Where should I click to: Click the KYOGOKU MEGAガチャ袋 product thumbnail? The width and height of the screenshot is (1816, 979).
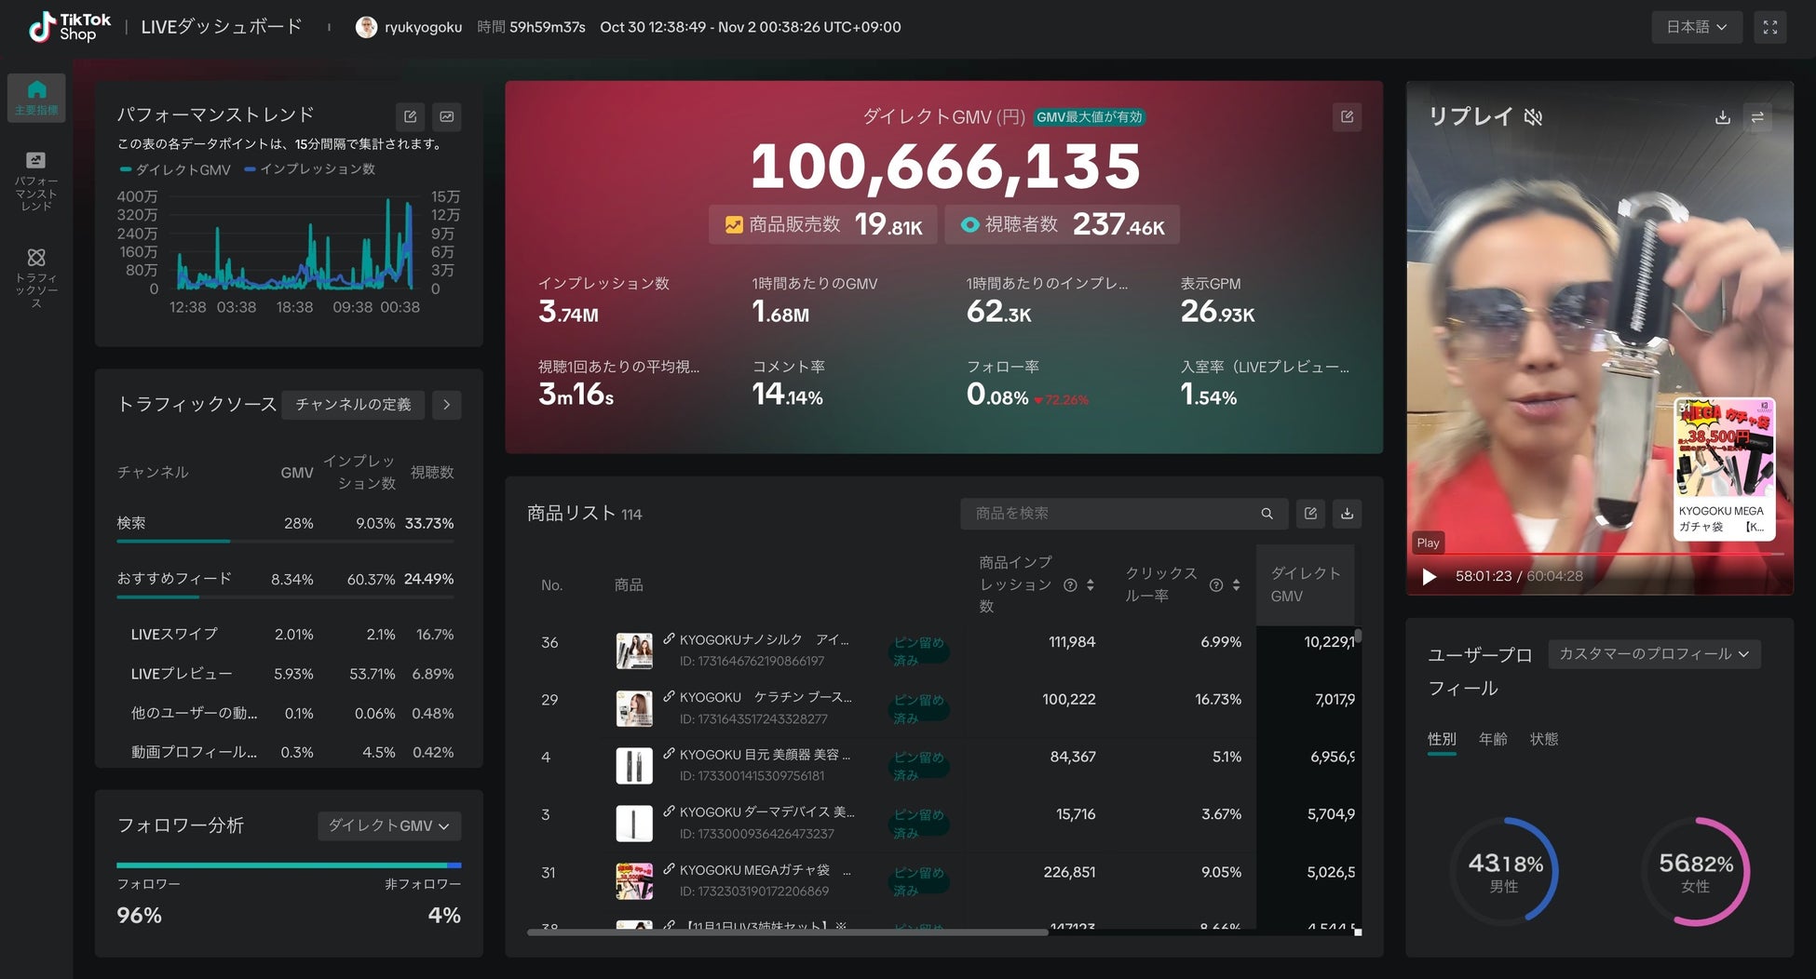pyautogui.click(x=634, y=880)
